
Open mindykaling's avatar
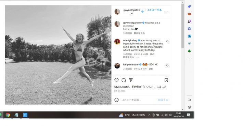pos(117,42)
